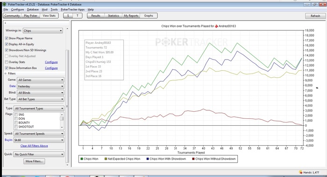Open the Date Yesterday dropdown
The width and height of the screenshot is (327, 177).
click(41, 86)
